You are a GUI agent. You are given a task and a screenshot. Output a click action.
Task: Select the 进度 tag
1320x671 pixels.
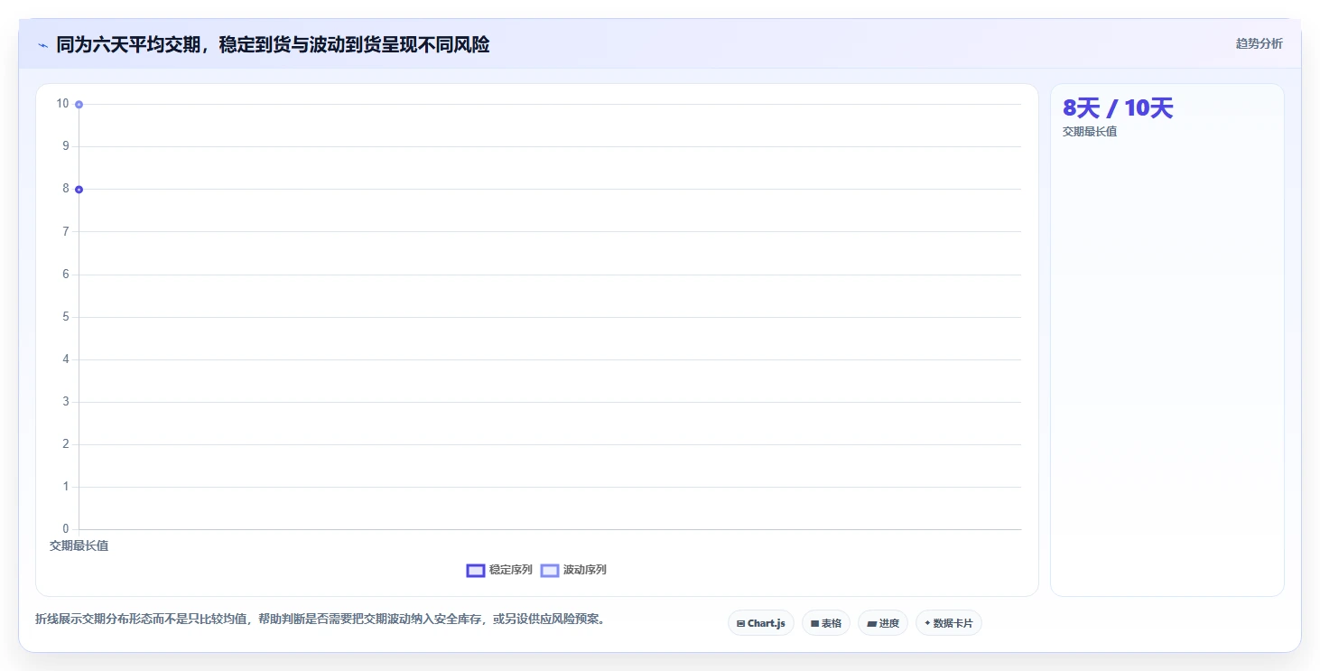coord(883,623)
